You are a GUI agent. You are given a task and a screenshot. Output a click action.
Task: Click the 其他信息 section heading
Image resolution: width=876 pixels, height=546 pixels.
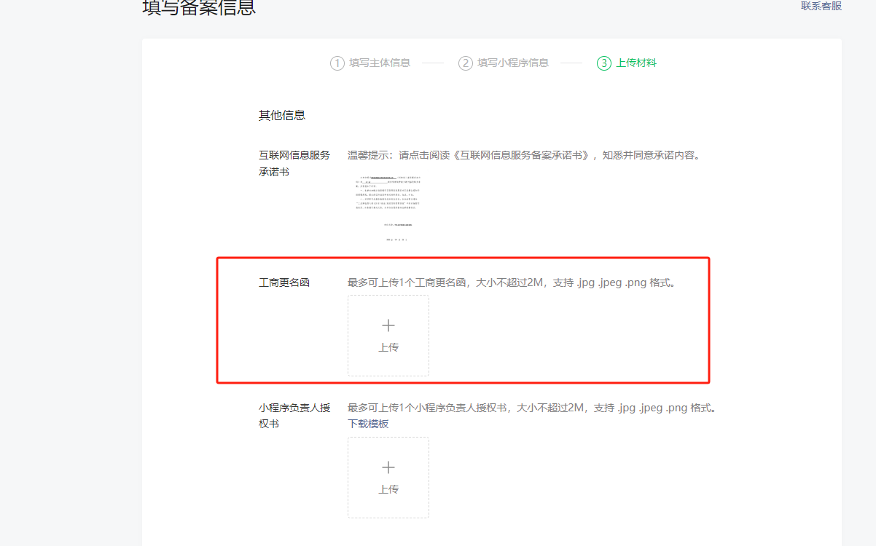[x=282, y=115]
